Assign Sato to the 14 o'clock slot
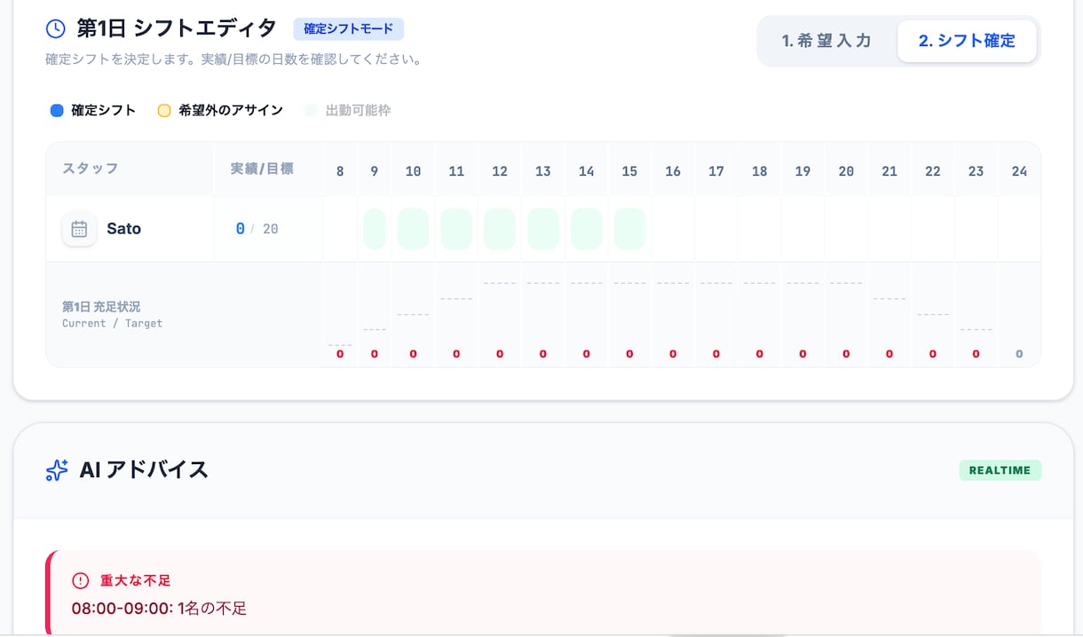1083x637 pixels. pyautogui.click(x=586, y=229)
